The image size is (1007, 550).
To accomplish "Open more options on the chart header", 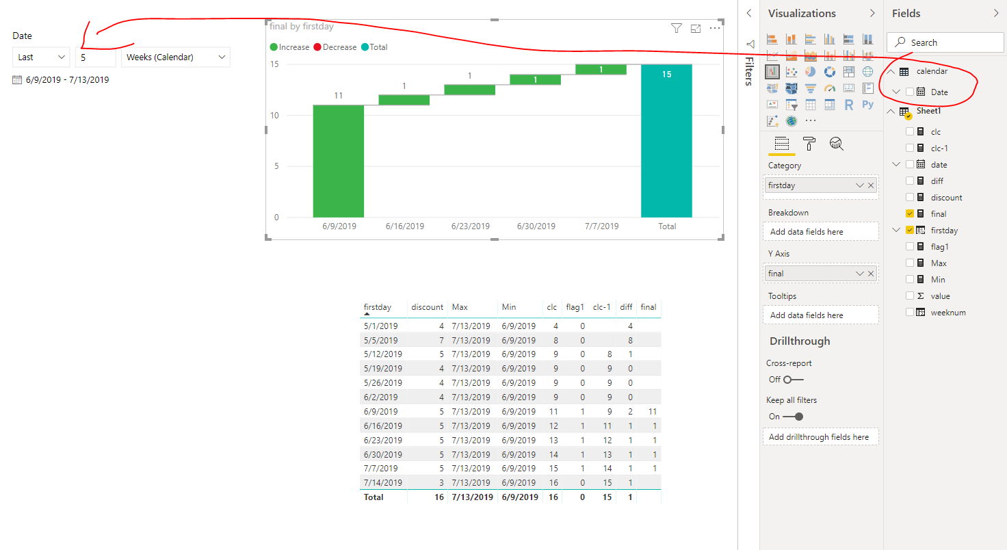I will (715, 28).
